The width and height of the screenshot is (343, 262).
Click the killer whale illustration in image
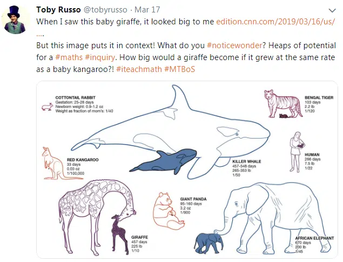[171, 132]
